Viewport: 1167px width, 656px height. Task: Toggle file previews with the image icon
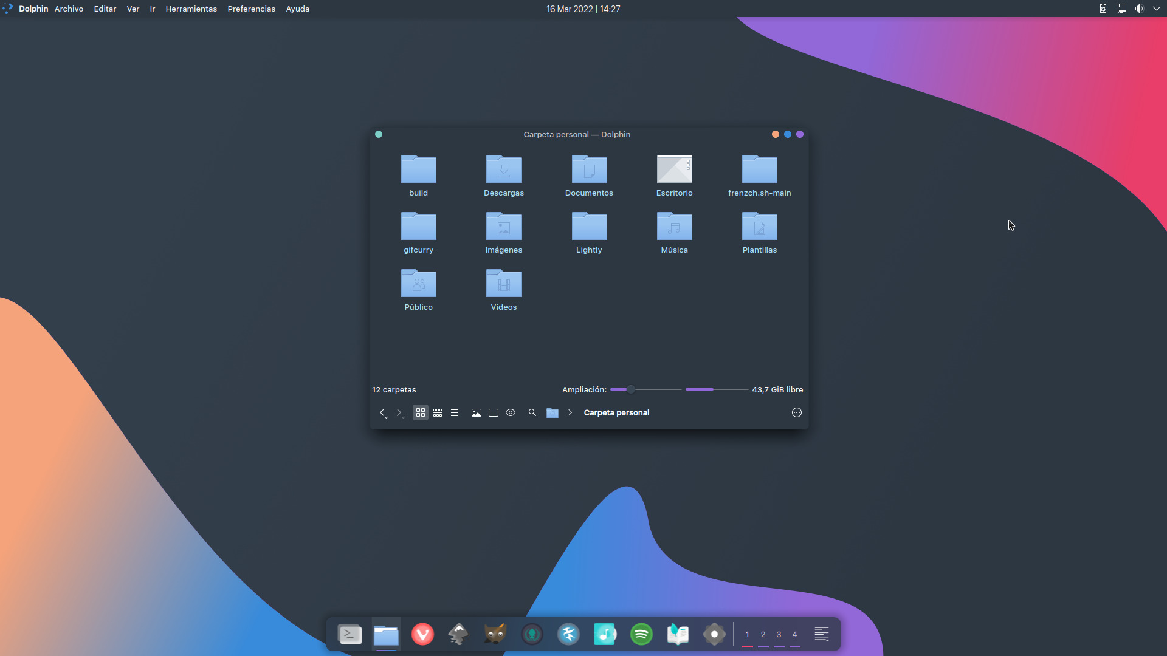(477, 413)
